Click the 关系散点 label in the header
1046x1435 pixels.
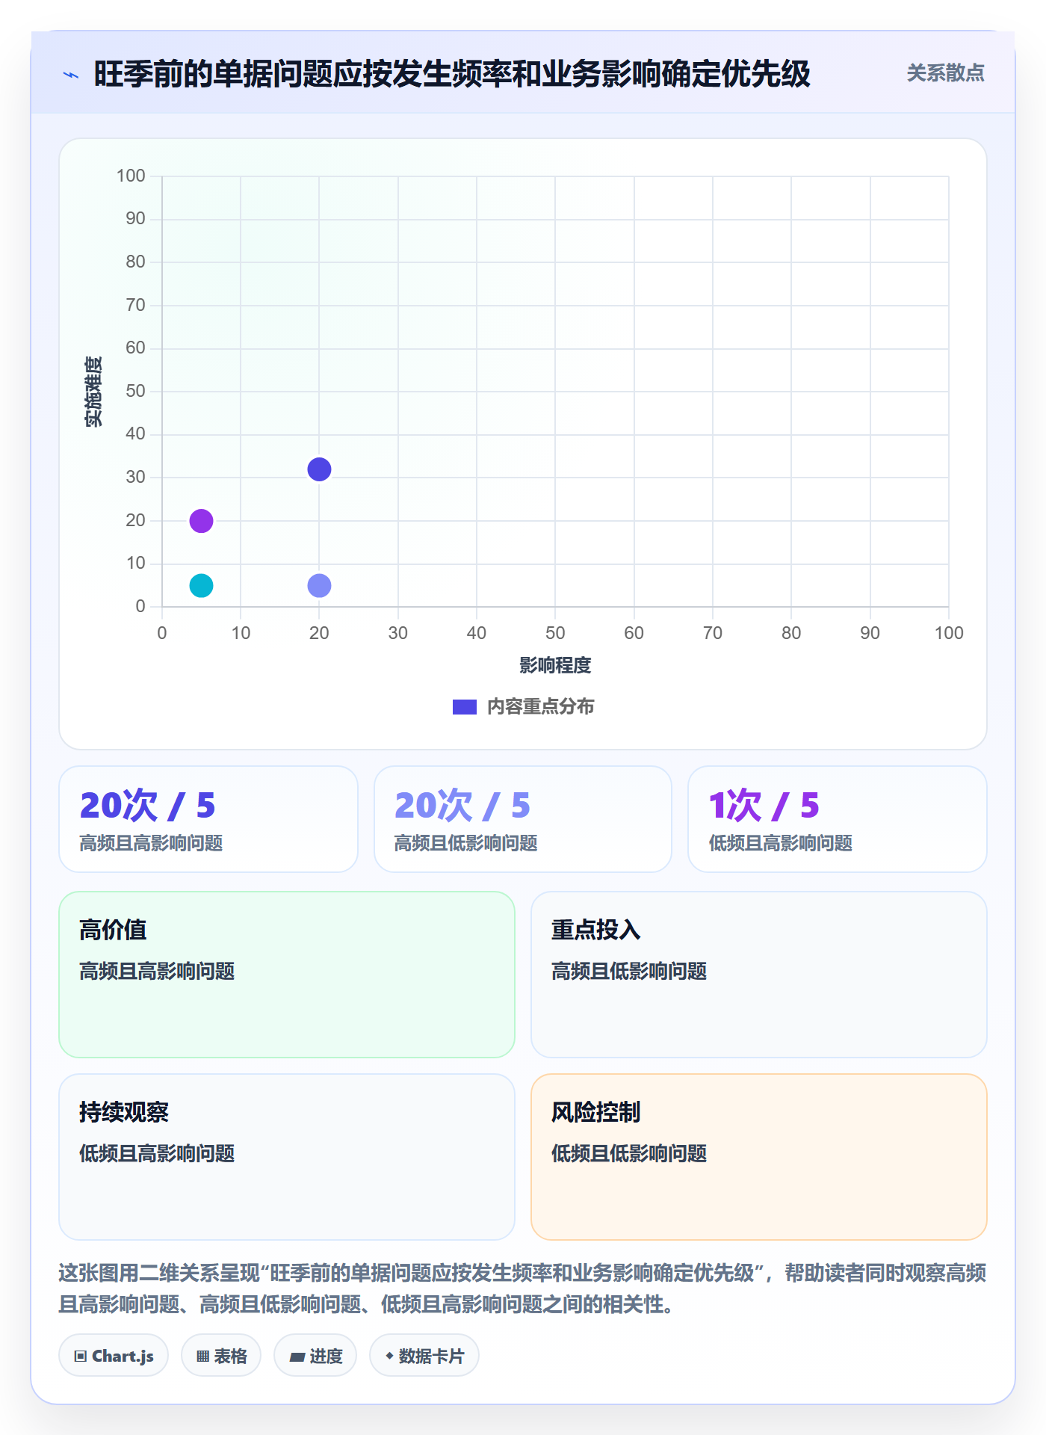click(x=945, y=73)
